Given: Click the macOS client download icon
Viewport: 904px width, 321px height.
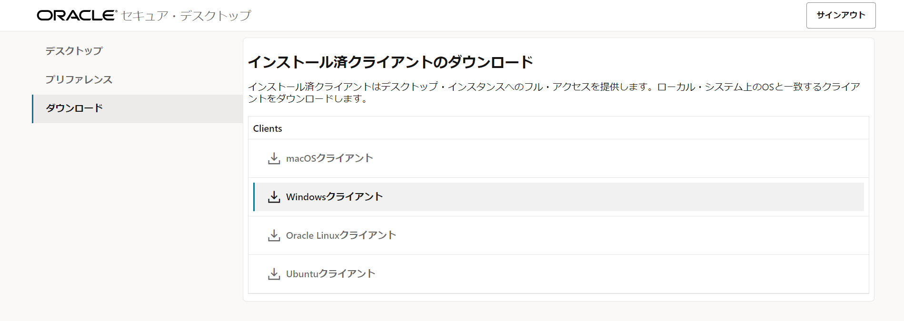Looking at the screenshot, I should pos(273,158).
